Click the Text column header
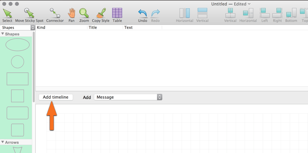Image resolution: width=308 pixels, height=153 pixels. [x=143, y=28]
